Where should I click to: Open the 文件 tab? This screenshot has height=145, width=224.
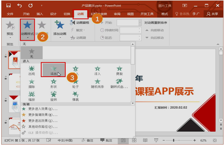pos(10,14)
